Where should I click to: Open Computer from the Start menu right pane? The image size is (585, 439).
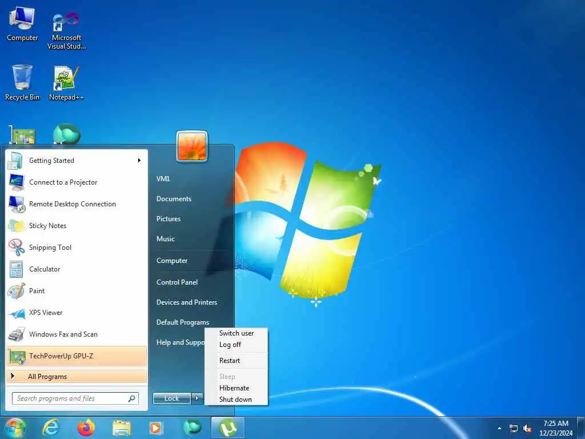coord(171,261)
